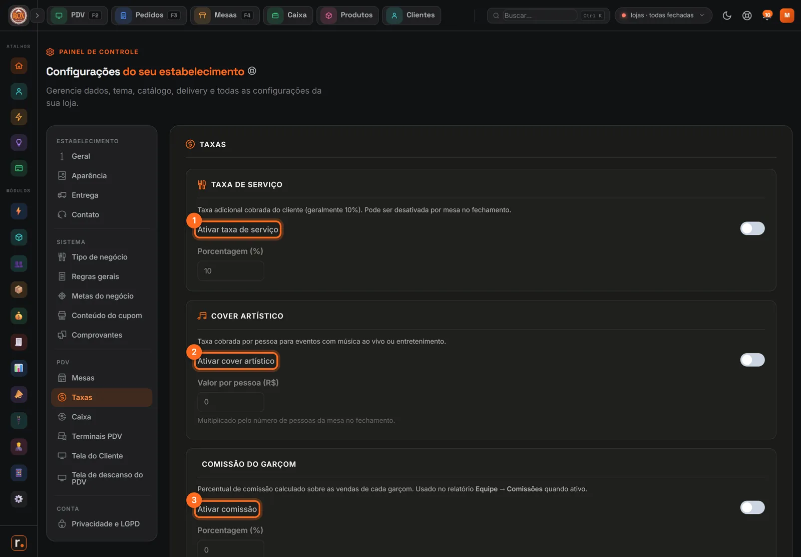Open the notifications bell with badge
This screenshot has height=557, width=801.
pyautogui.click(x=767, y=16)
